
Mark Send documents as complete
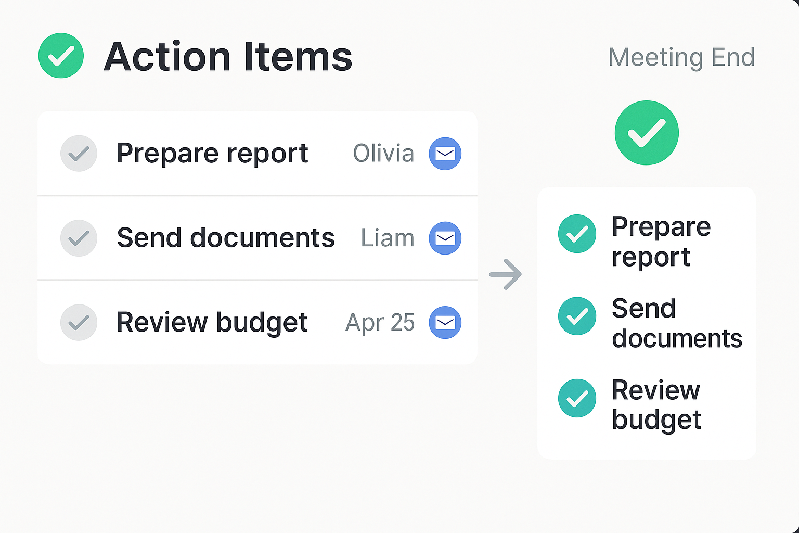pyautogui.click(x=79, y=238)
